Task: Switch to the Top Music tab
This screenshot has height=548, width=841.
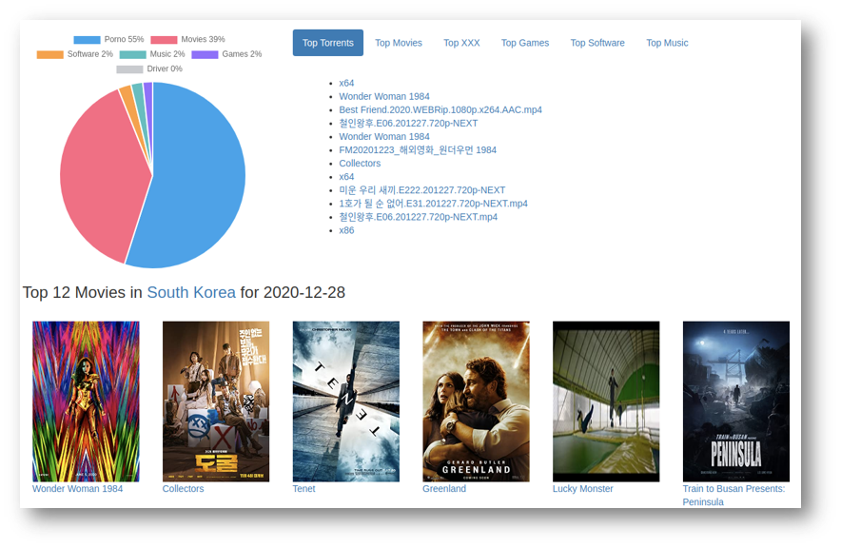Action: 667,43
